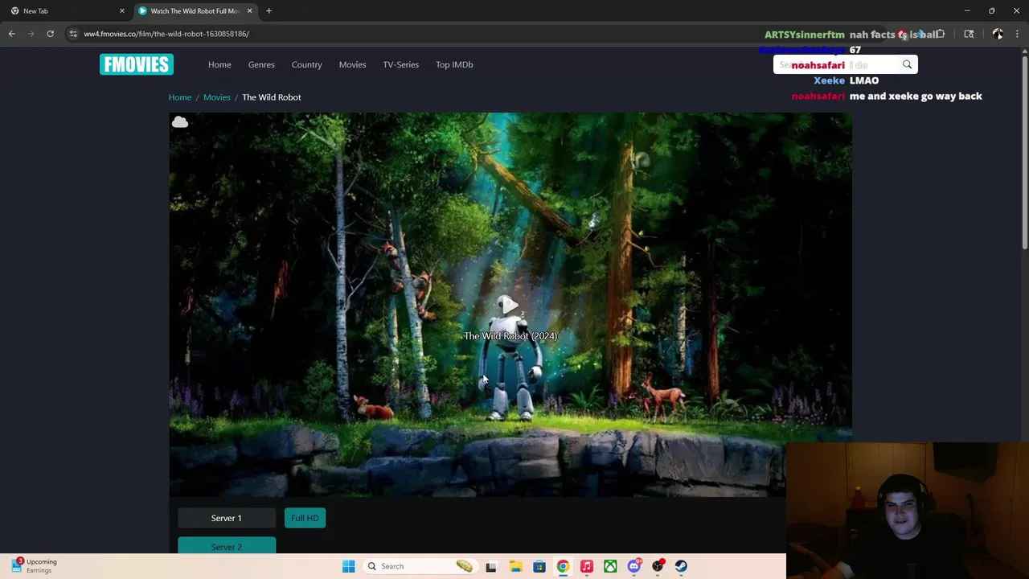
Task: Reload the page
Action: (50, 34)
